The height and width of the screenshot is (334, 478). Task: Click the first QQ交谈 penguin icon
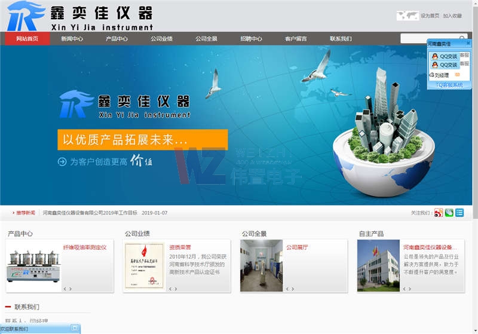pyautogui.click(x=434, y=56)
